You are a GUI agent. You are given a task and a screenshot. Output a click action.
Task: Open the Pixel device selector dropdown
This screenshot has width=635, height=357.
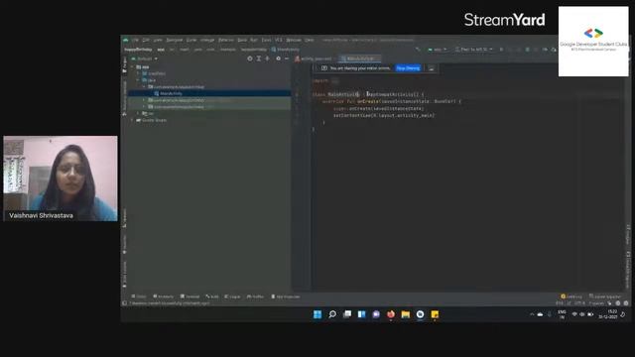coord(474,50)
